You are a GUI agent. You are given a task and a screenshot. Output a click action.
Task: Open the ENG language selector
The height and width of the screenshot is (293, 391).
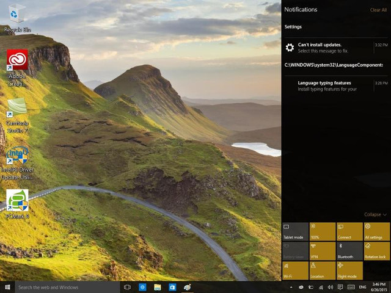pyautogui.click(x=362, y=287)
